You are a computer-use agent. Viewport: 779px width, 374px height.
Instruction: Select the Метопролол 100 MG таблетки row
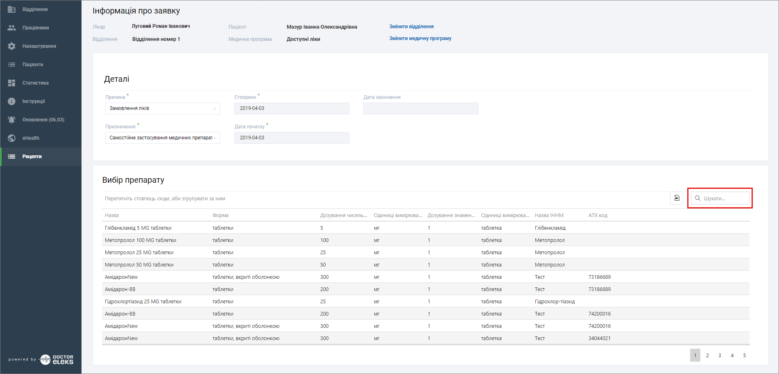click(426, 240)
